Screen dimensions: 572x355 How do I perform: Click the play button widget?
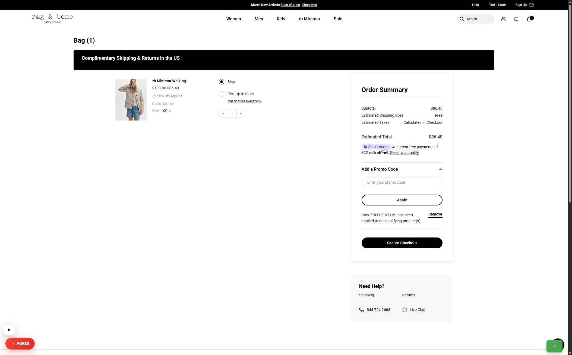click(9, 330)
